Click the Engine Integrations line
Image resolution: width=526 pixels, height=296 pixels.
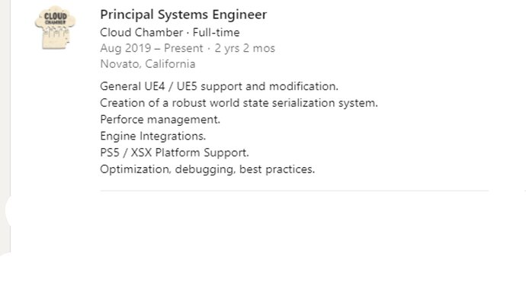[153, 137]
